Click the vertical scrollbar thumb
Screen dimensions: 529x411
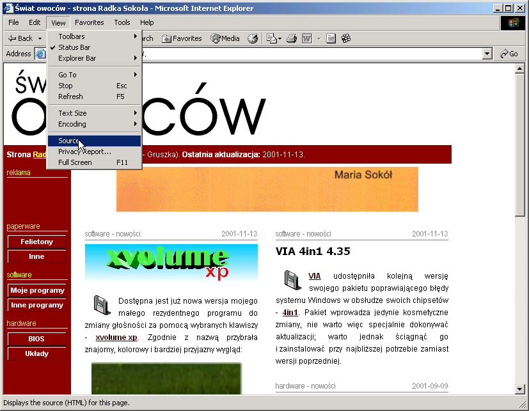[520, 145]
